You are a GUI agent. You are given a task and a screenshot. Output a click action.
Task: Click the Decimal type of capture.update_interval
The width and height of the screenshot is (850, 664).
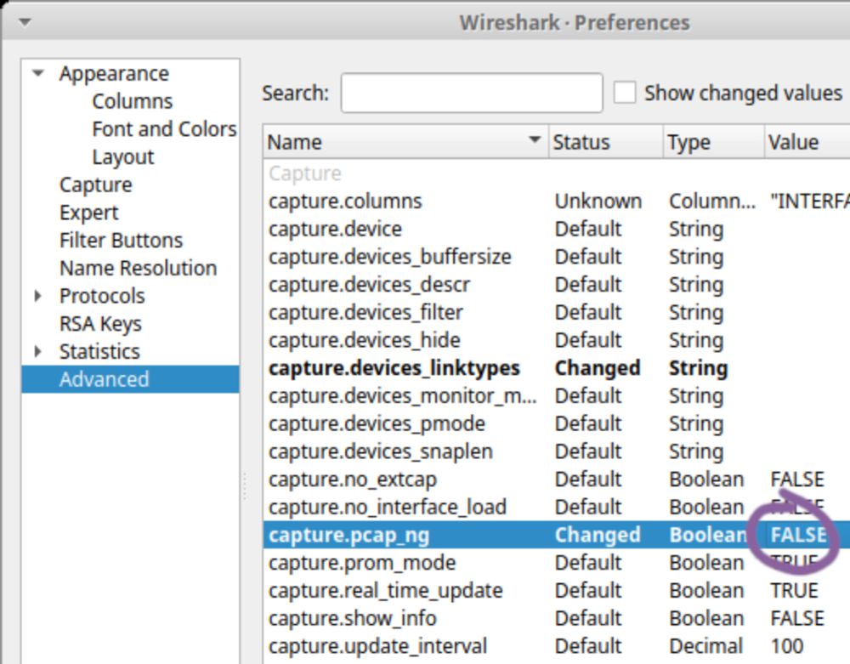point(705,646)
